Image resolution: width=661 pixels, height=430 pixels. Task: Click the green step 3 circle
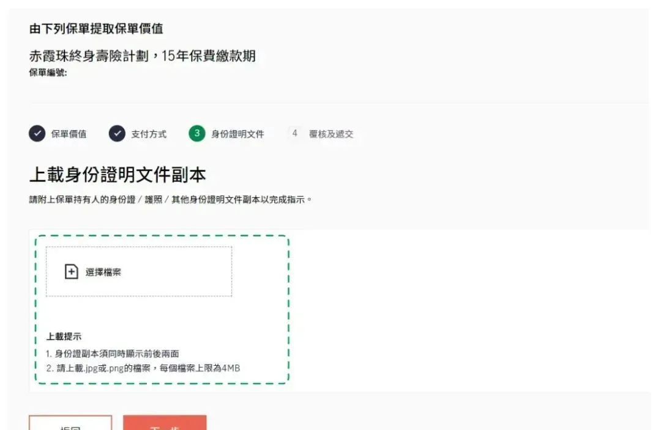197,133
